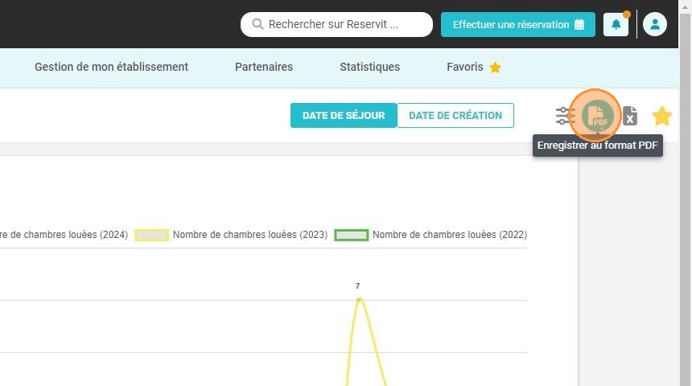This screenshot has width=692, height=386.
Task: Click the Favoris menu star icon
Action: pos(495,68)
